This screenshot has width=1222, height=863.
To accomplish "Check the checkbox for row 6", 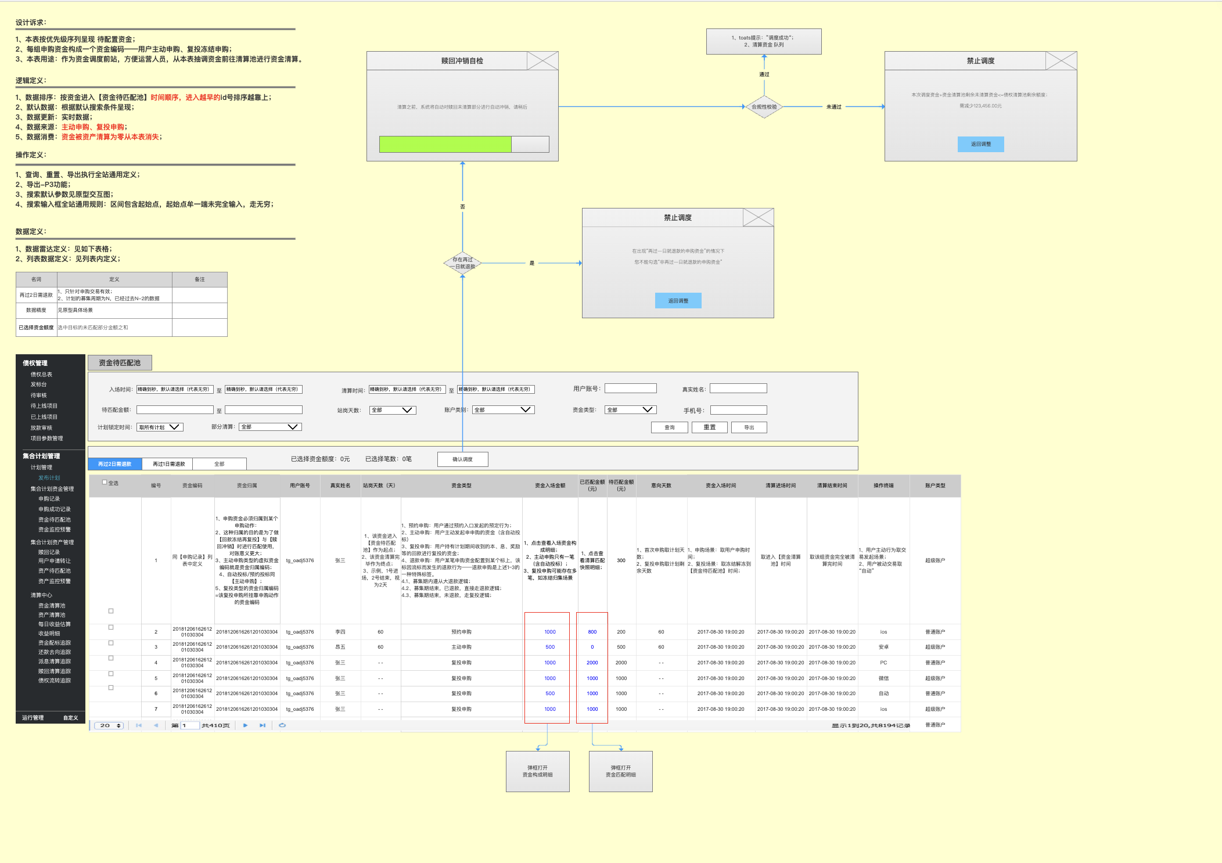I will point(111,688).
